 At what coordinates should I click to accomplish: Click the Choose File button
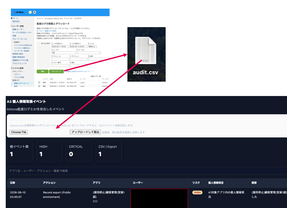point(19,132)
